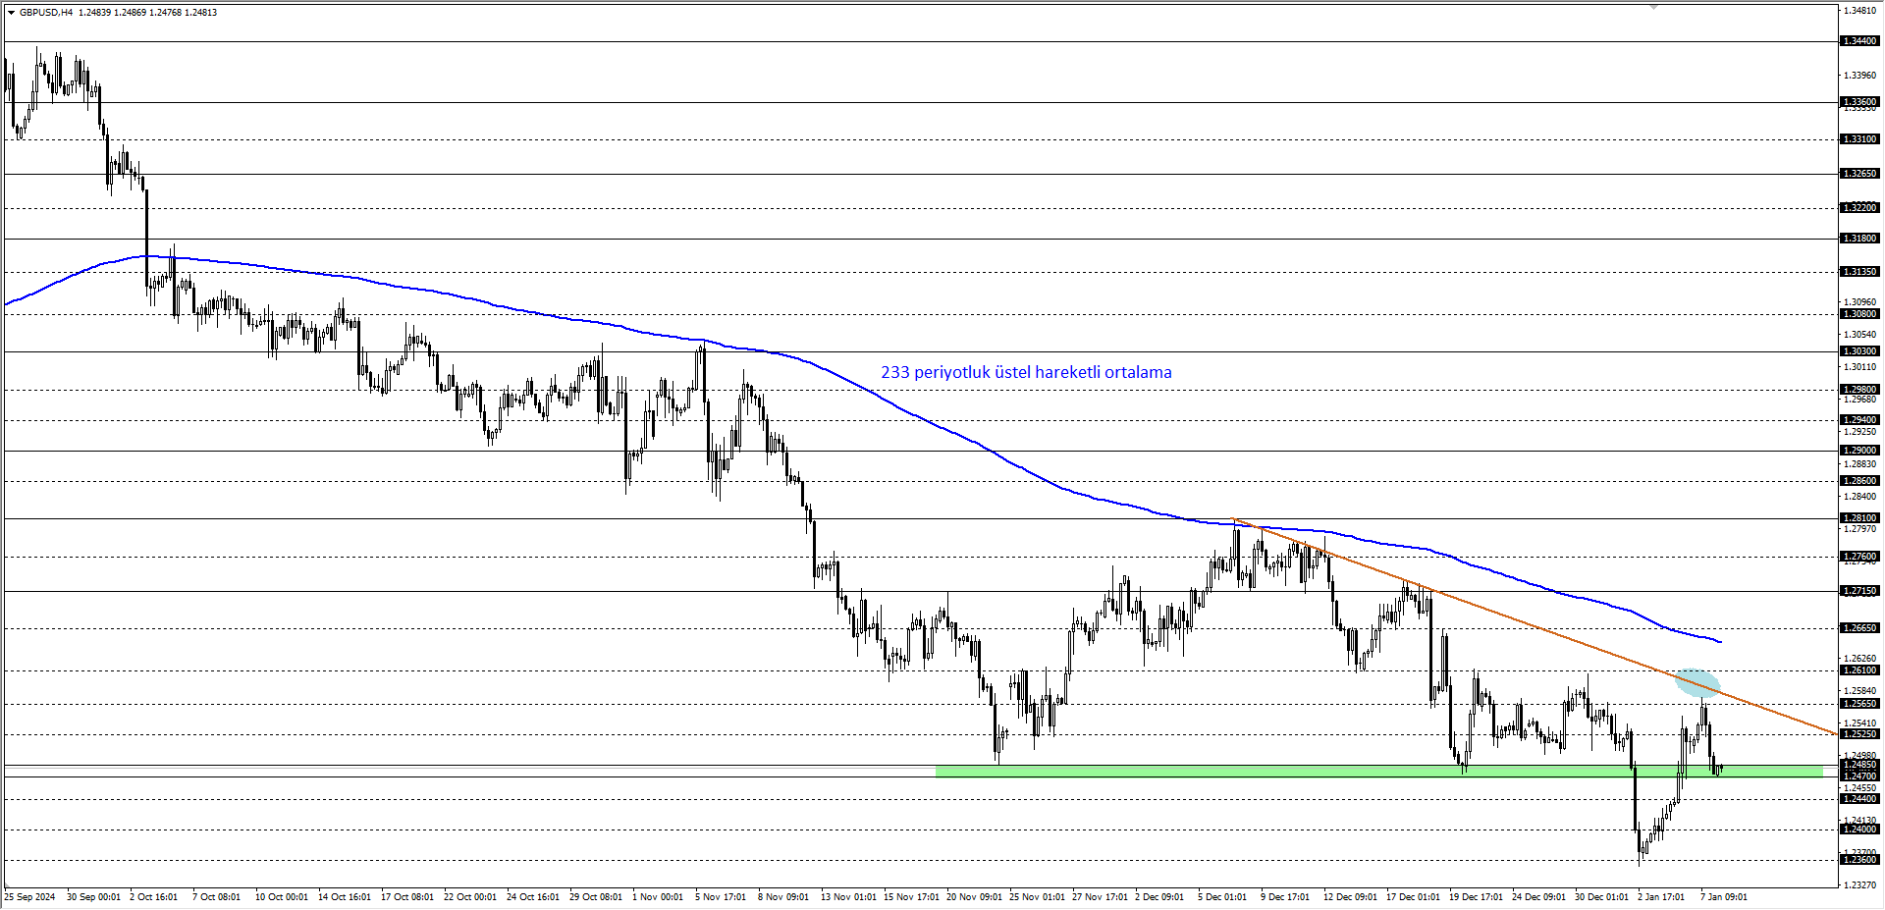Click the 1.26260 price scale value
This screenshot has height=910, width=1885.
[1860, 659]
